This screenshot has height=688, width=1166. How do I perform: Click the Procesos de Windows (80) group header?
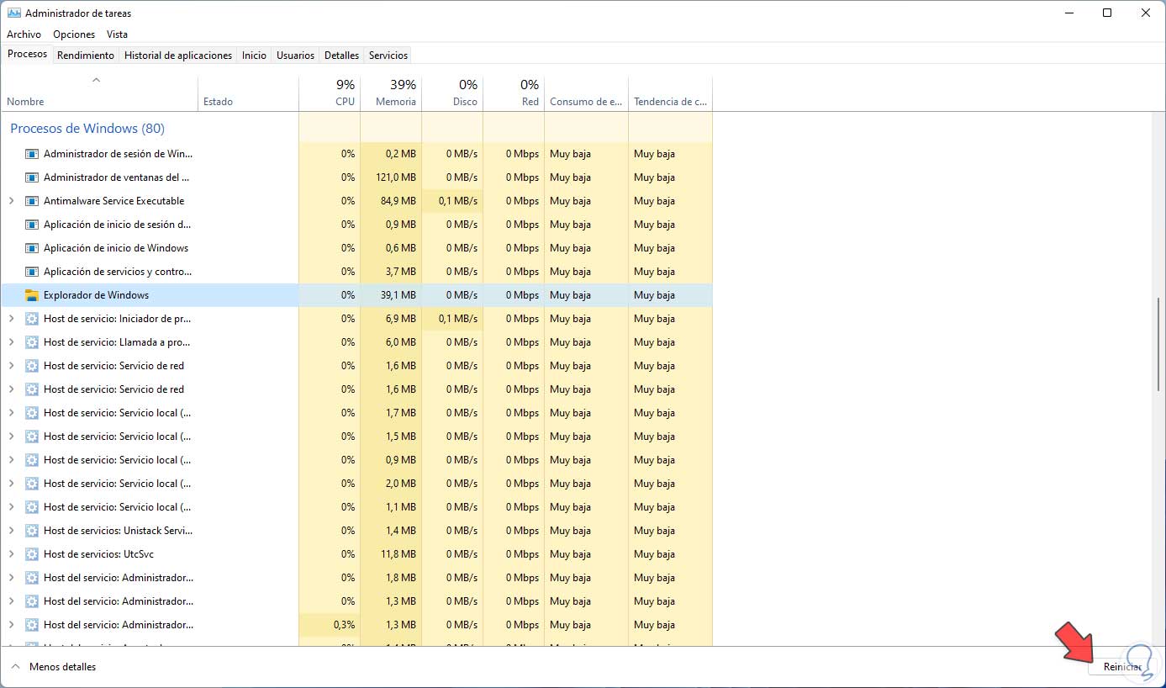[87, 129]
